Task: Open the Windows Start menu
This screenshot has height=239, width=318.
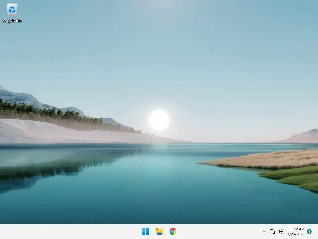Action: point(145,232)
